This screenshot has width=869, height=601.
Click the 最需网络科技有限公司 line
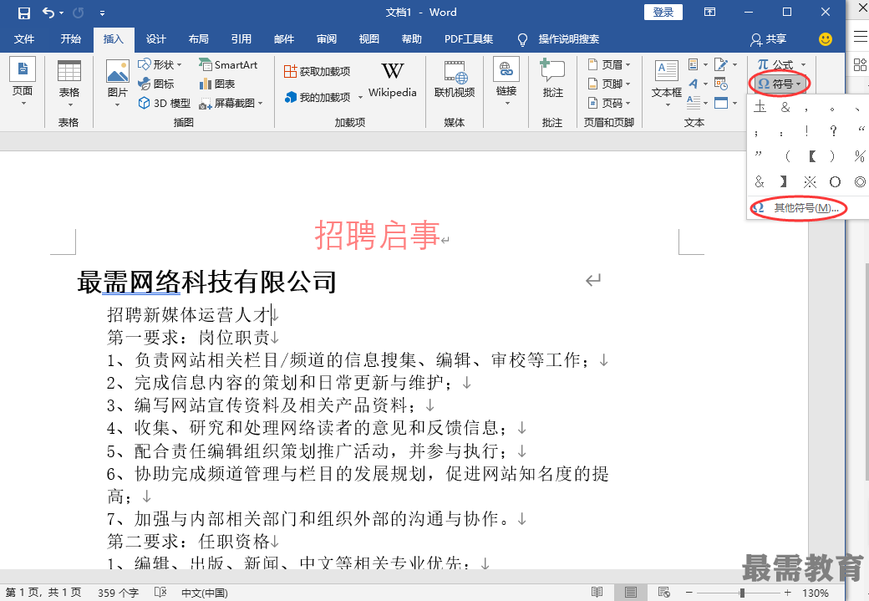pos(206,283)
